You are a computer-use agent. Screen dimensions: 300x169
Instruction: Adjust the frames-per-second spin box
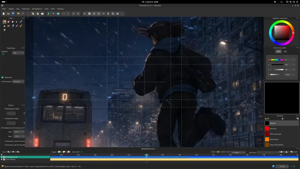click(x=238, y=152)
